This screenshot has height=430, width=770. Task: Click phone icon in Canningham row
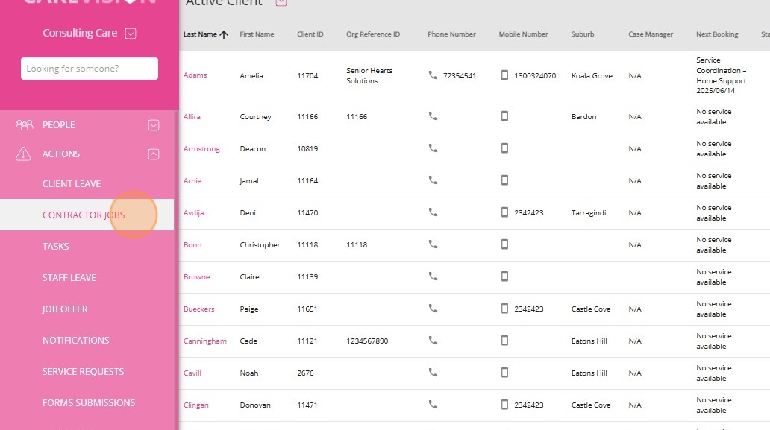pyautogui.click(x=433, y=341)
